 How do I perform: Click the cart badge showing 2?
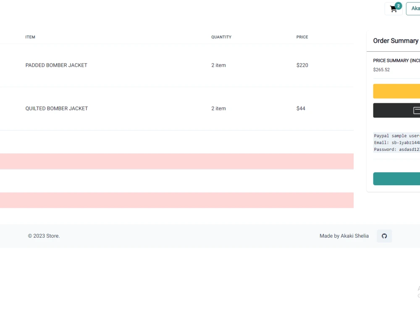(398, 6)
